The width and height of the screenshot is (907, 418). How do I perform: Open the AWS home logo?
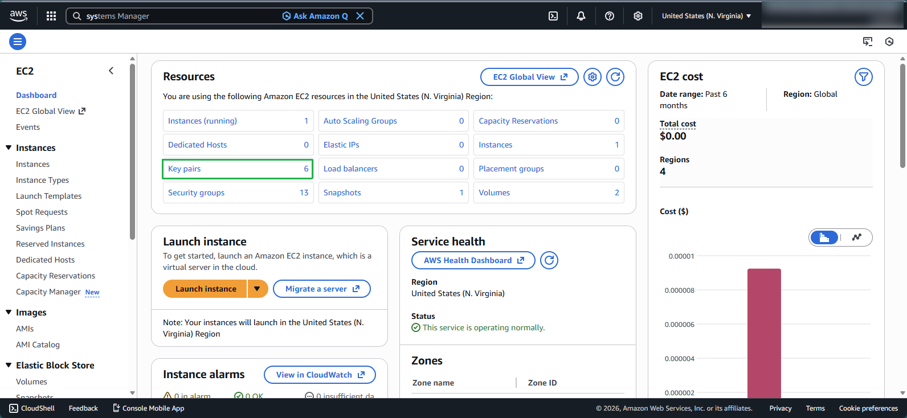click(18, 16)
